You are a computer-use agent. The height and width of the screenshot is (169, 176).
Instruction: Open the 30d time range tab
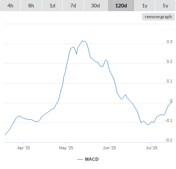click(95, 6)
